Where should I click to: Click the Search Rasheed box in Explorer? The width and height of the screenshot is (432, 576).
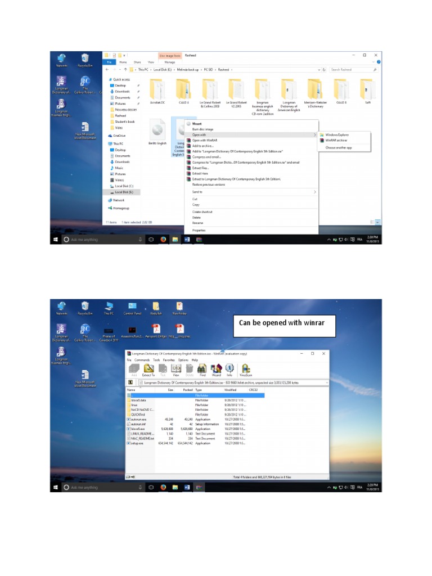[x=353, y=69]
